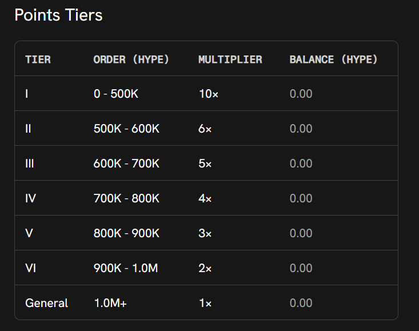Click the ORDER (HYPE) column header
Image resolution: width=419 pixels, height=331 pixels.
click(x=131, y=59)
